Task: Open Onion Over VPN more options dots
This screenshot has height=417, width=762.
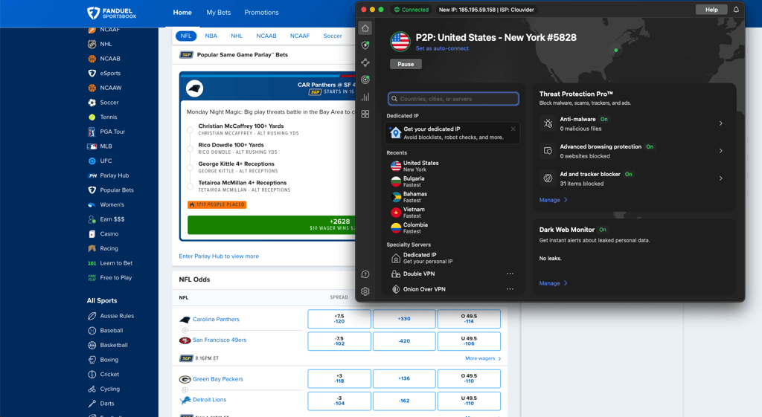Action: [x=510, y=289]
